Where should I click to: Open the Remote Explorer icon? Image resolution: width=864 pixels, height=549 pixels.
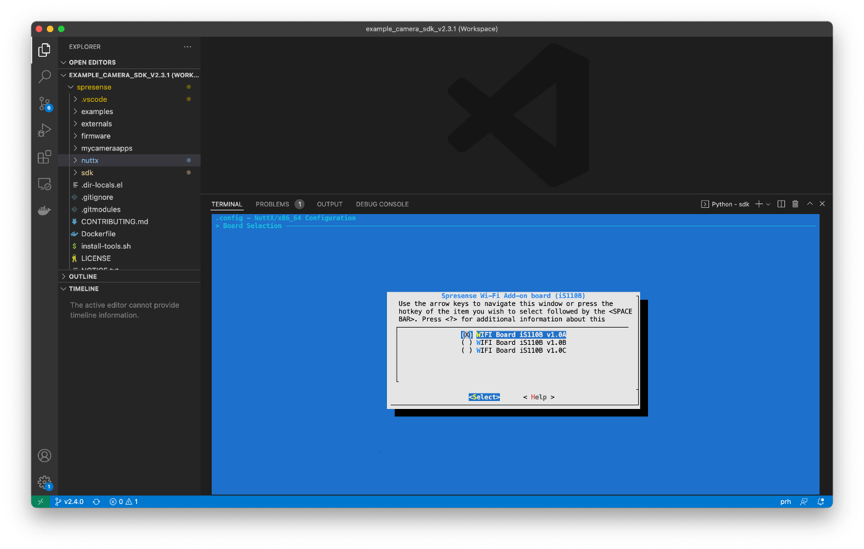point(44,184)
